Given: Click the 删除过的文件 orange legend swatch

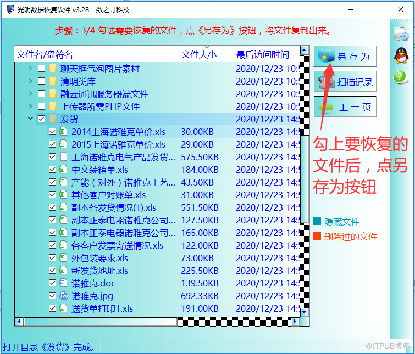Looking at the screenshot, I should [x=317, y=236].
